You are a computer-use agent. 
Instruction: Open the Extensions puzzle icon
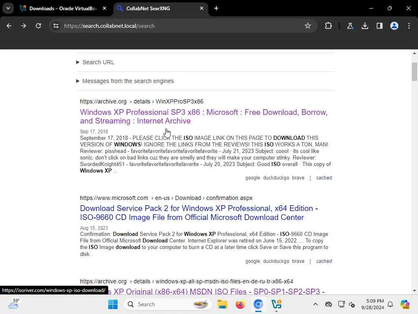click(x=329, y=26)
